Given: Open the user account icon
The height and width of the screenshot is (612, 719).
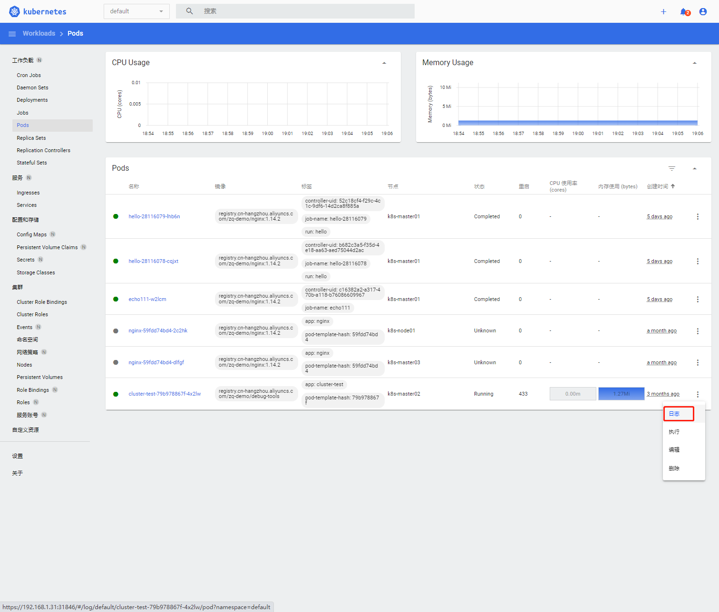Looking at the screenshot, I should pos(703,11).
